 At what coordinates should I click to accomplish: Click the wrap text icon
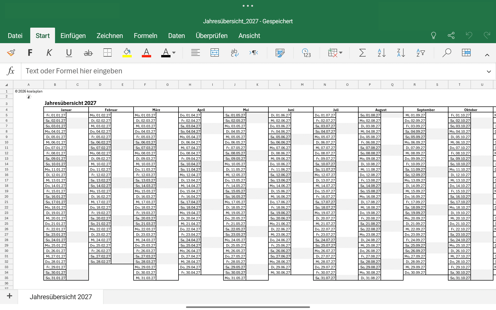234,53
